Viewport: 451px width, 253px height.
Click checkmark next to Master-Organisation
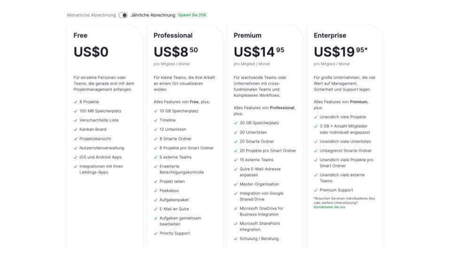(236, 184)
